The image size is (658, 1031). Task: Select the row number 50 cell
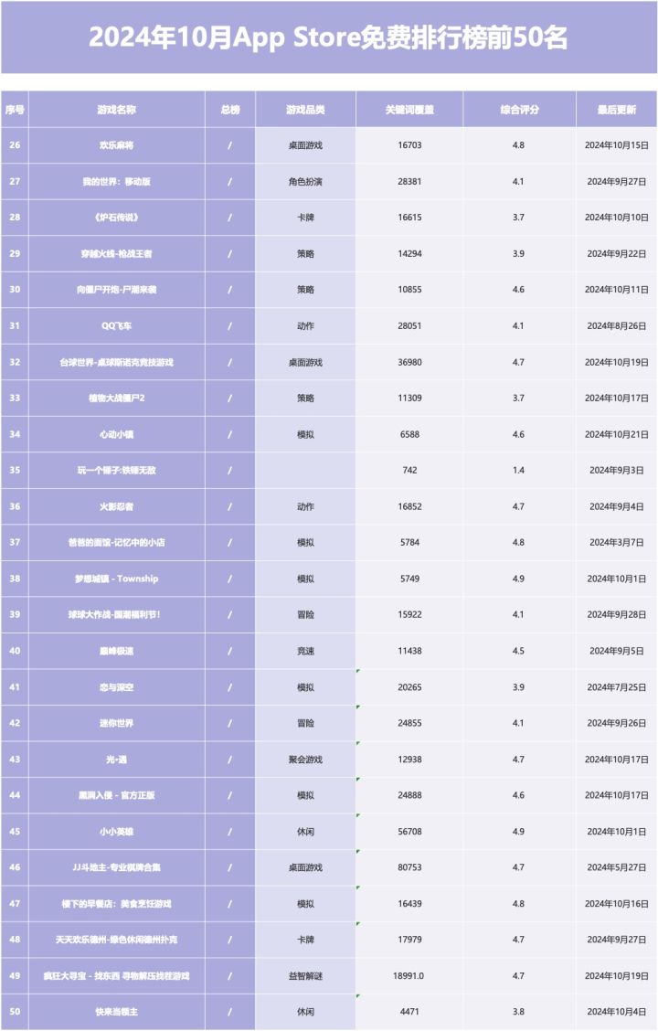pos(15,1012)
